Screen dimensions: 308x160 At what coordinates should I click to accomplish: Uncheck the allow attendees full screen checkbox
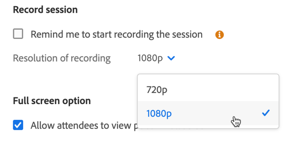[18, 125]
